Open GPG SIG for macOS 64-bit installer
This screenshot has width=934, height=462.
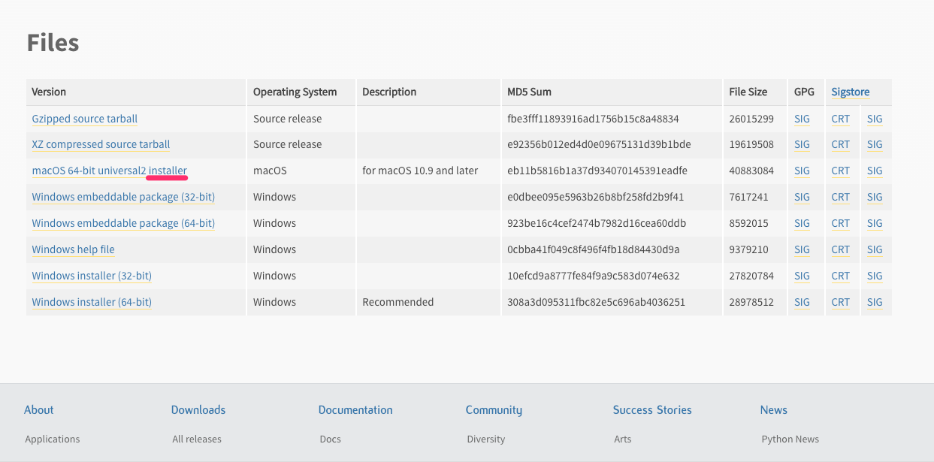click(803, 171)
